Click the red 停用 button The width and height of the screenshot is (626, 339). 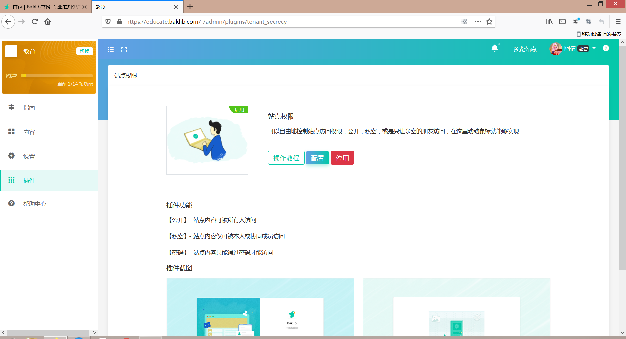click(x=342, y=158)
